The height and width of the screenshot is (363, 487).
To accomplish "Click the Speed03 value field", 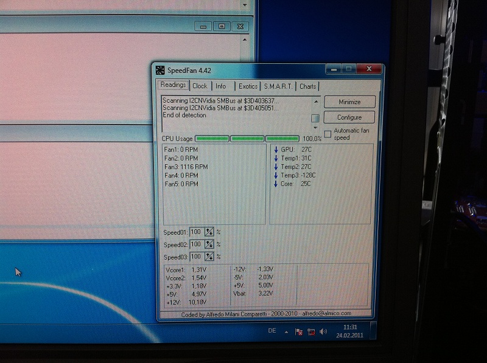I will pos(197,257).
